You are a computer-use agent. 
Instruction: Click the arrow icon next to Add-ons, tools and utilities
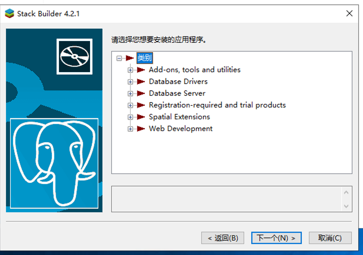point(141,70)
